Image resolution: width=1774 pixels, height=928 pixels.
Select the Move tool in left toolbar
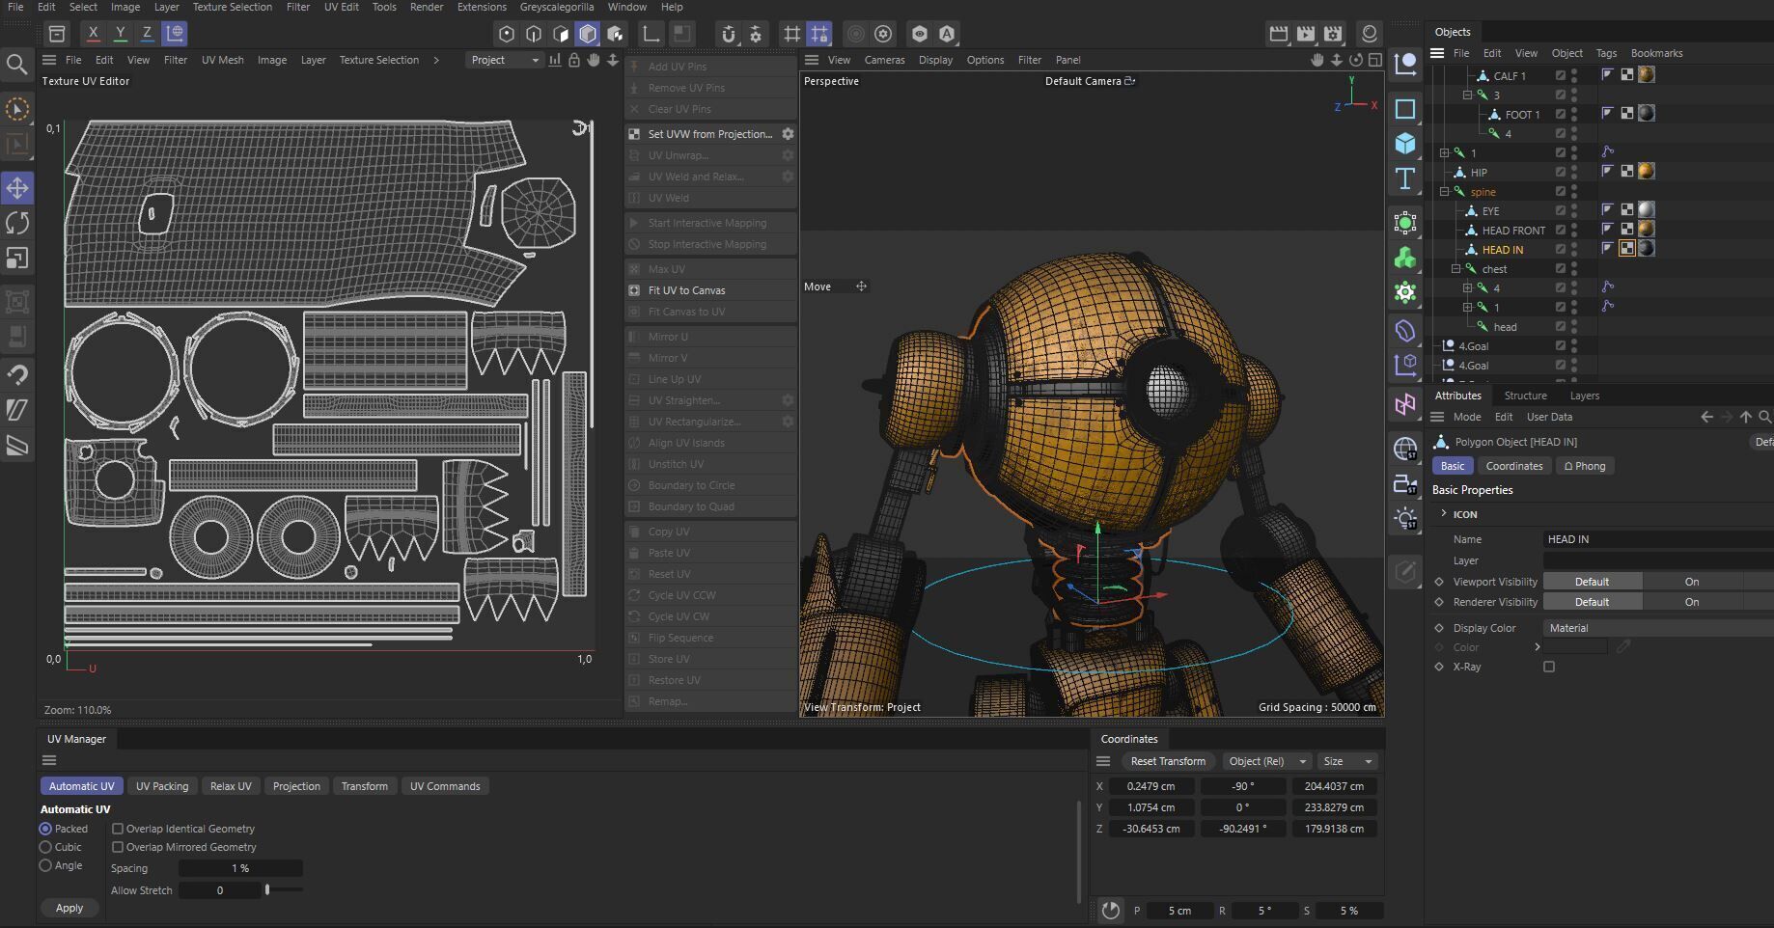coord(17,187)
